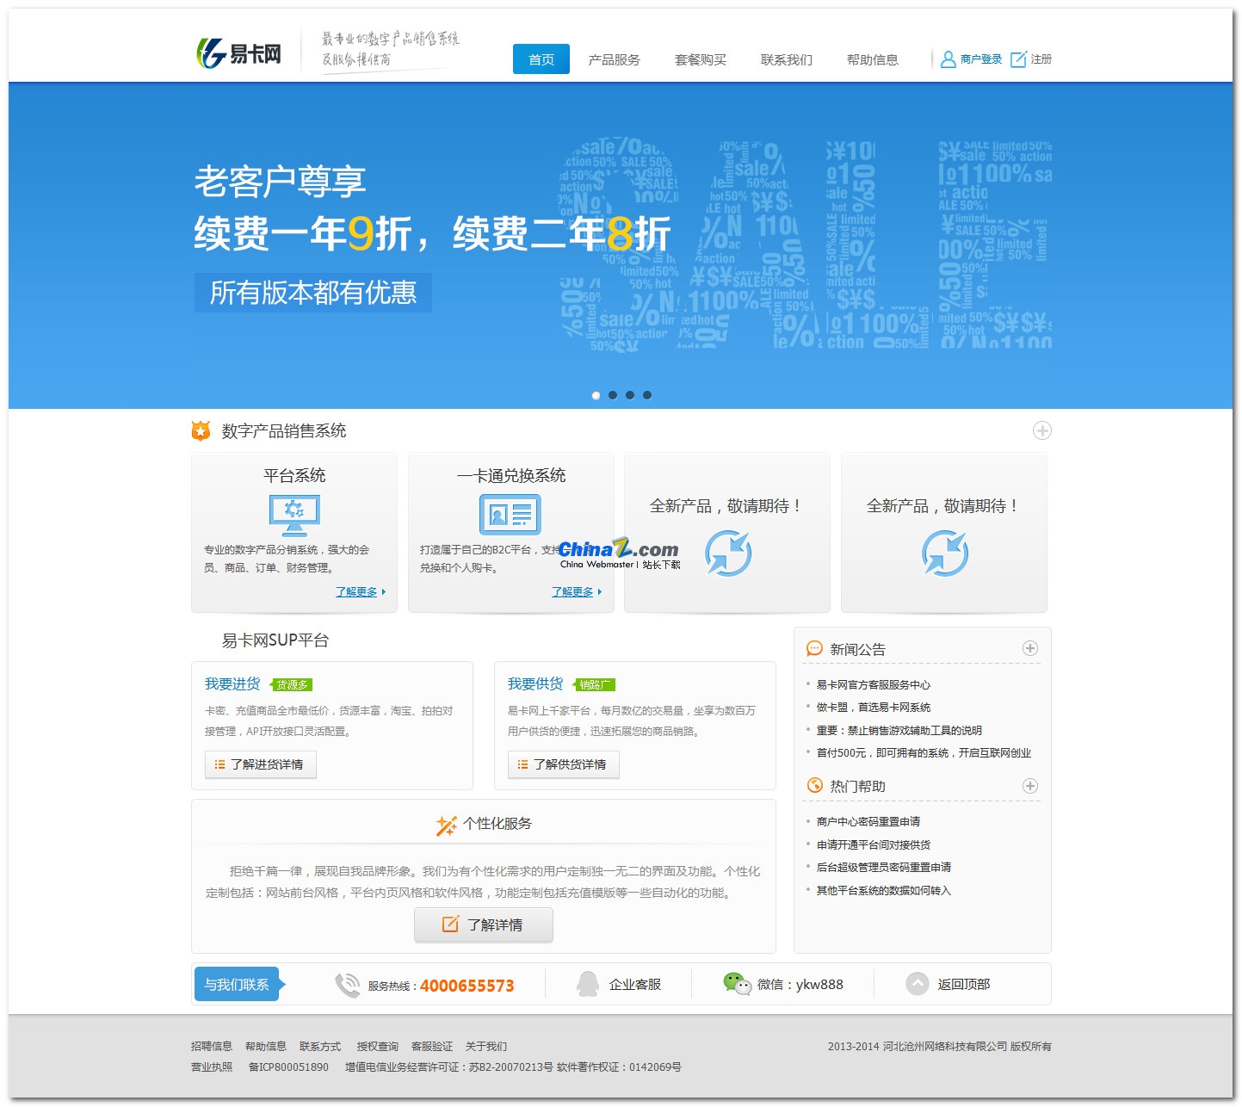The width and height of the screenshot is (1242, 1107).
Task: Click the WeChat icon
Action: click(737, 984)
